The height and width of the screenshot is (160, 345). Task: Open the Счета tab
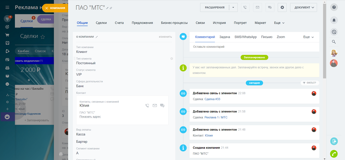119,23
